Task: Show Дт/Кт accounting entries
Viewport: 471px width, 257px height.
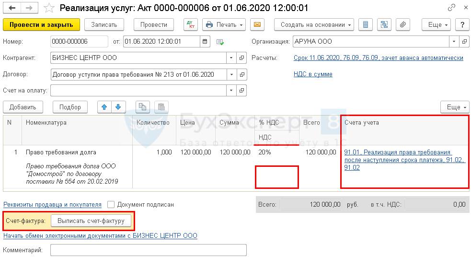Action: 190,24
